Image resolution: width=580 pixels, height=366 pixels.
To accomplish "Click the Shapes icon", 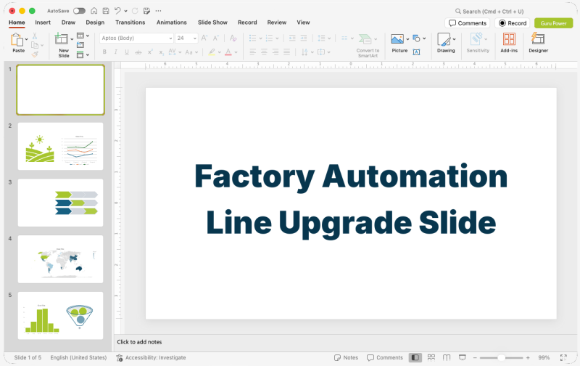I will (x=416, y=38).
